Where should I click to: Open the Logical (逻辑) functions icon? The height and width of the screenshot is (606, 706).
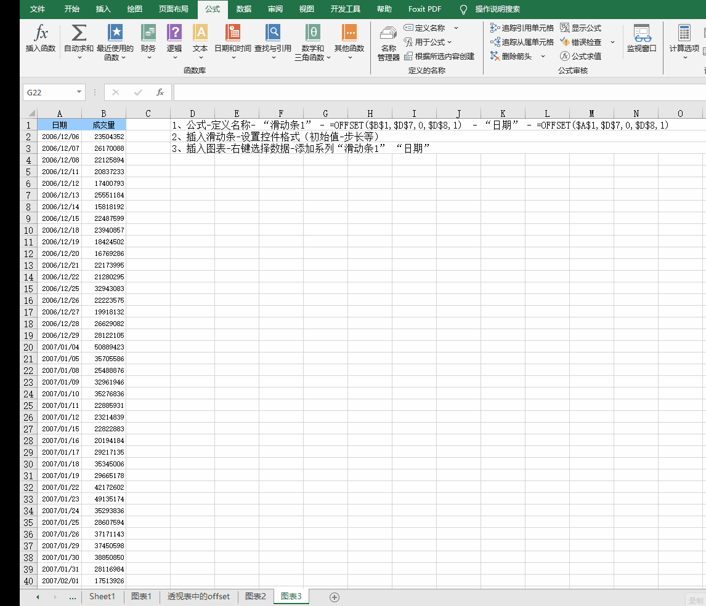pos(174,38)
